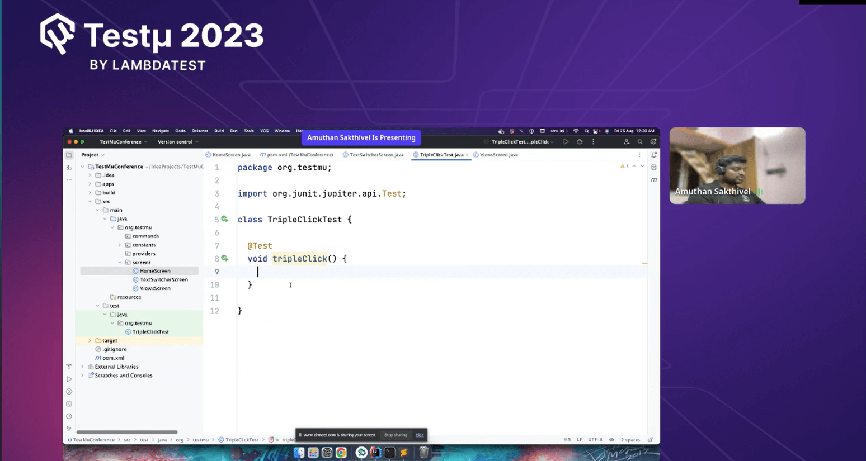The image size is (866, 461).
Task: Show more tool windows ellipsis in left sidebar
Action: (69, 180)
